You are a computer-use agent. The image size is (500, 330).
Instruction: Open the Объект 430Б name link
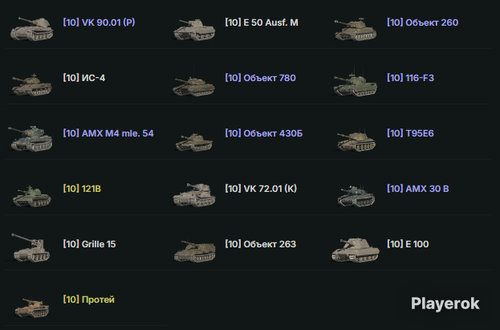tap(264, 133)
